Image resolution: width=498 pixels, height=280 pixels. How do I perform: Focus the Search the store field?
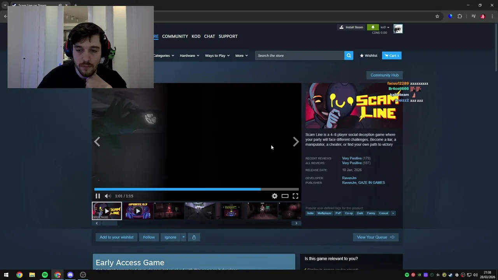click(300, 56)
